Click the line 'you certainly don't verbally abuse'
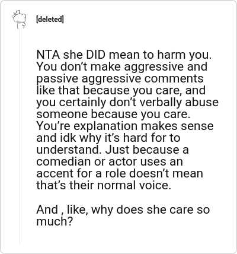This screenshot has width=237, height=254. pyautogui.click(x=127, y=102)
